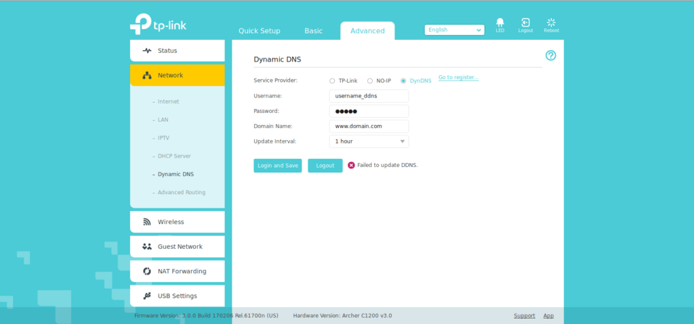Switch to Basic tab
This screenshot has height=324, width=694.
[313, 31]
